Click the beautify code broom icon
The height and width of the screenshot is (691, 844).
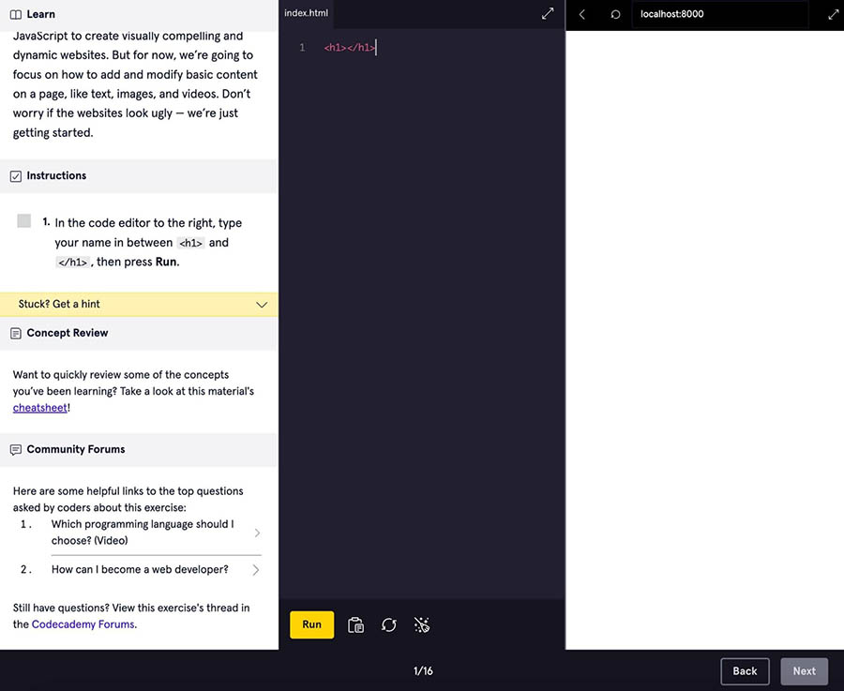coord(422,624)
